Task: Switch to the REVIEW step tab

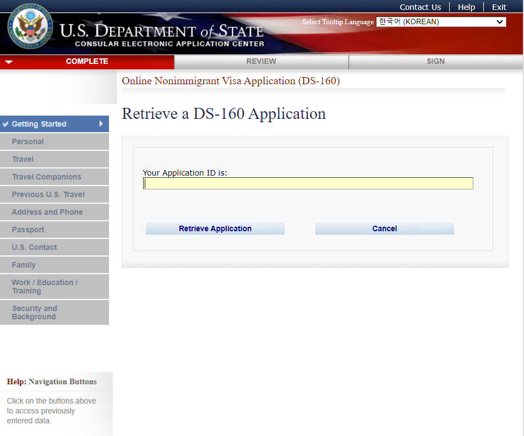Action: click(x=261, y=62)
